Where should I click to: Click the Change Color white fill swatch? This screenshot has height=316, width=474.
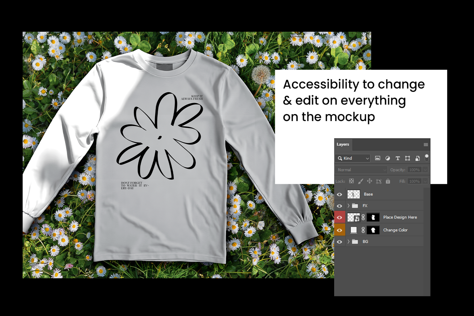pyautogui.click(x=354, y=230)
